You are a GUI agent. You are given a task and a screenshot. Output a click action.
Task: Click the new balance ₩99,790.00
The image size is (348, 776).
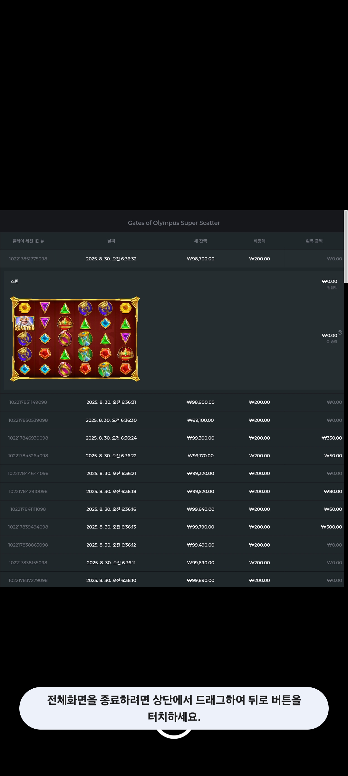200,527
